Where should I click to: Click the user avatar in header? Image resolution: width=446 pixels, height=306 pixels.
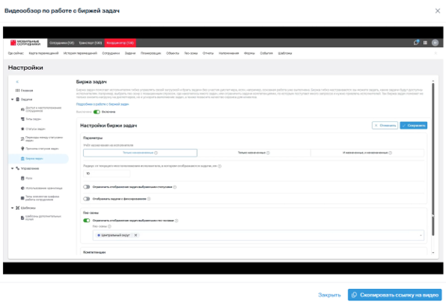[x=435, y=43]
